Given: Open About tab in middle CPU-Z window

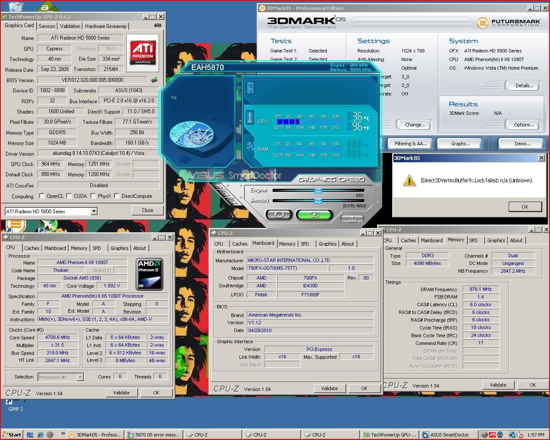Looking at the screenshot, I should pyautogui.click(x=348, y=244).
